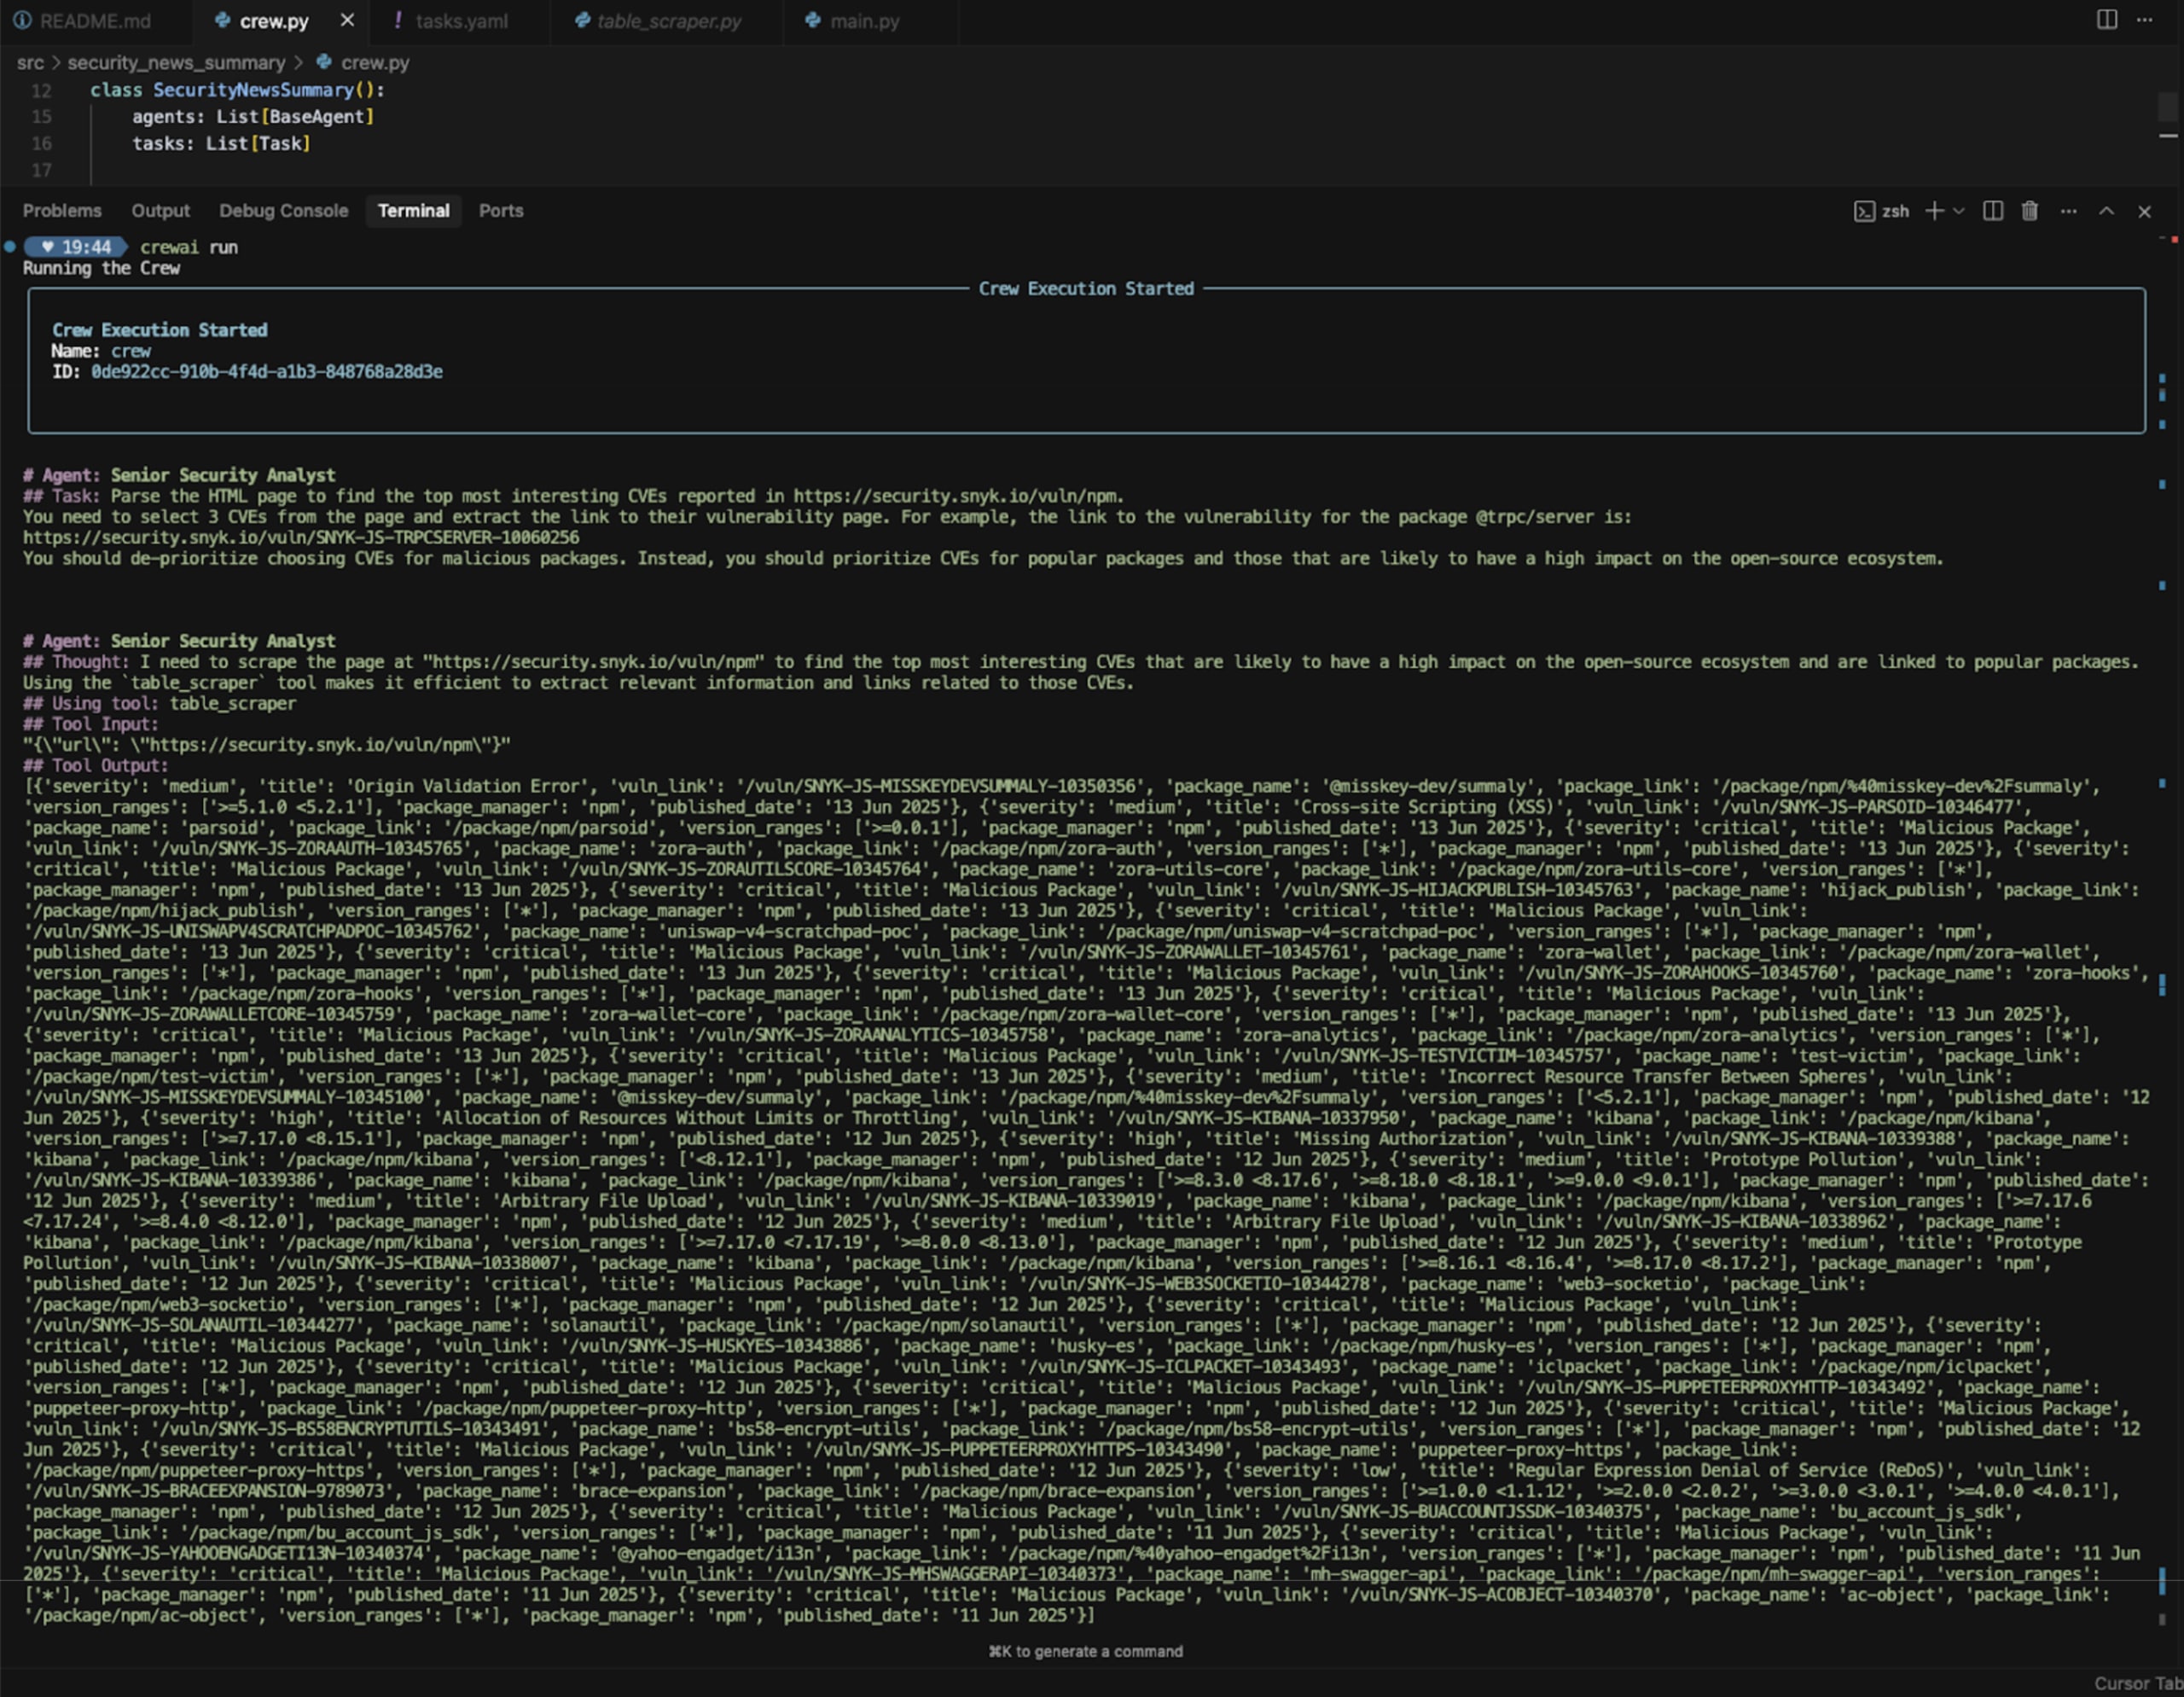Click 'Cursor Tab' in status bar
This screenshot has width=2184, height=1697.
(2138, 1683)
